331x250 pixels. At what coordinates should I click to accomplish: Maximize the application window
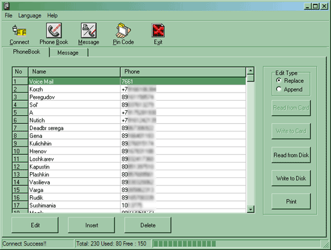click(316, 6)
